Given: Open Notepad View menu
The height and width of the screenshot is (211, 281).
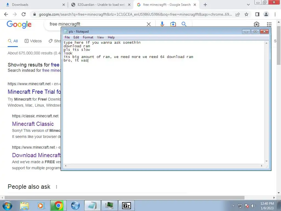Looking at the screenshot, I should [x=100, y=37].
